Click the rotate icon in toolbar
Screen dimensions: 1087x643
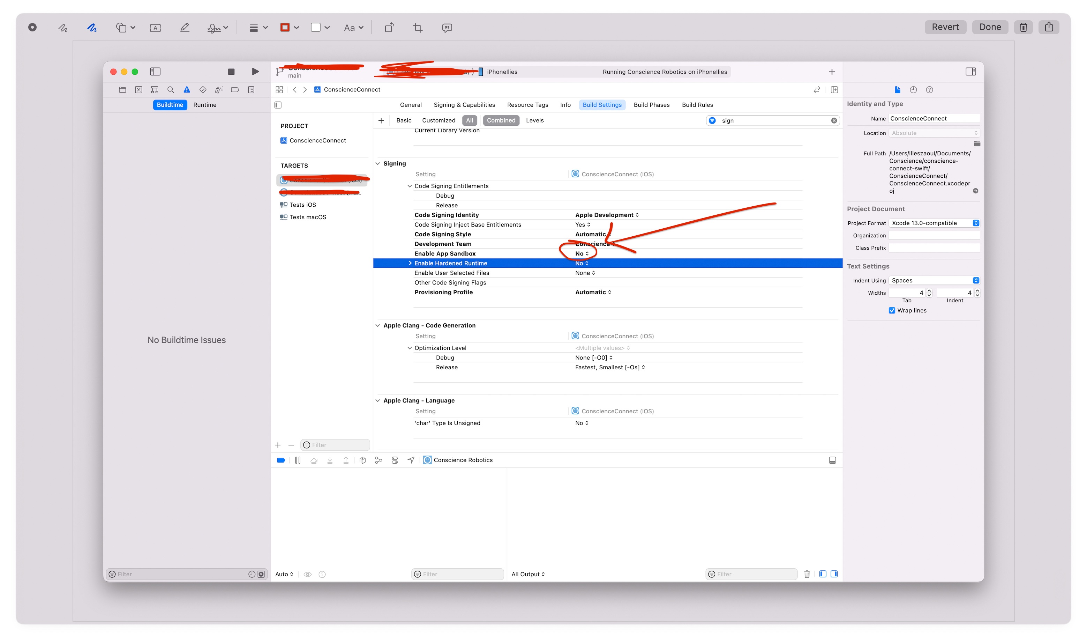[389, 28]
